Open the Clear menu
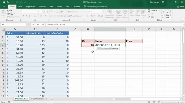 152,17
